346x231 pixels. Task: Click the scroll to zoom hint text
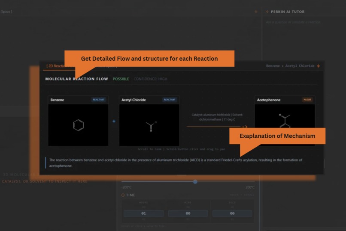[x=182, y=149]
